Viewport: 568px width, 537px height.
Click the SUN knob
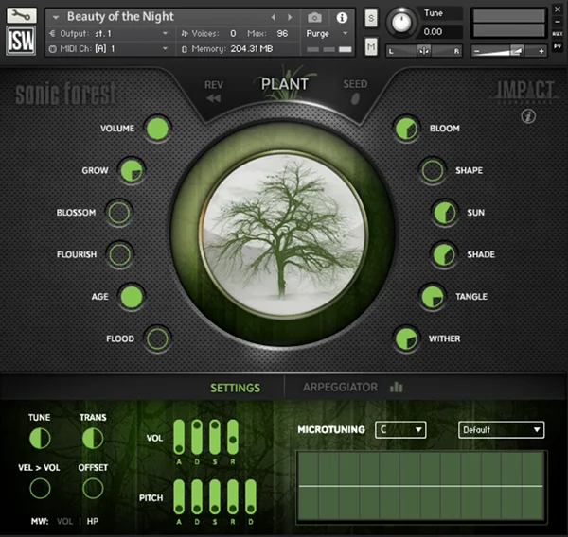point(445,213)
